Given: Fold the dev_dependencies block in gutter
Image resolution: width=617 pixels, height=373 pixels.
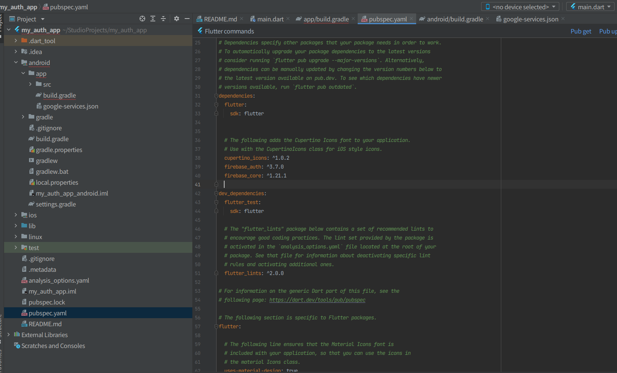Looking at the screenshot, I should [x=216, y=194].
